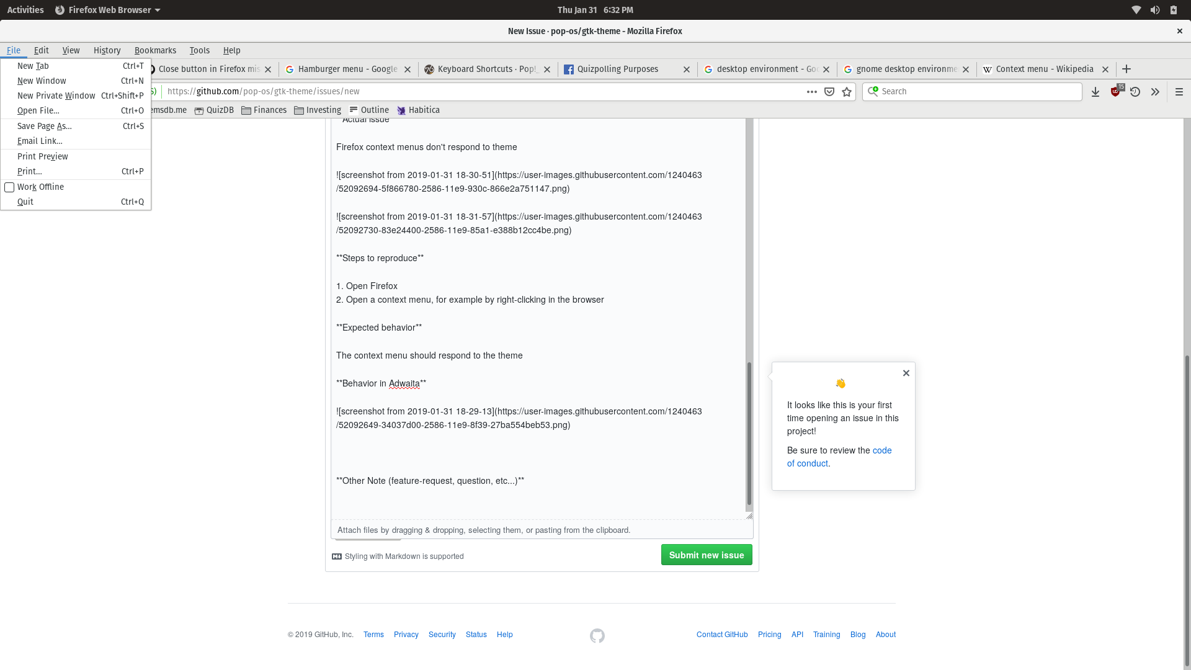This screenshot has width=1191, height=670.
Task: Click the Markdown icon near styling note
Action: click(x=337, y=556)
